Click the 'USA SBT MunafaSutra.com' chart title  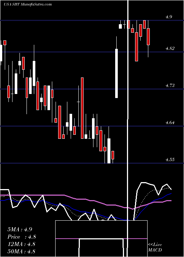tap(28, 4)
